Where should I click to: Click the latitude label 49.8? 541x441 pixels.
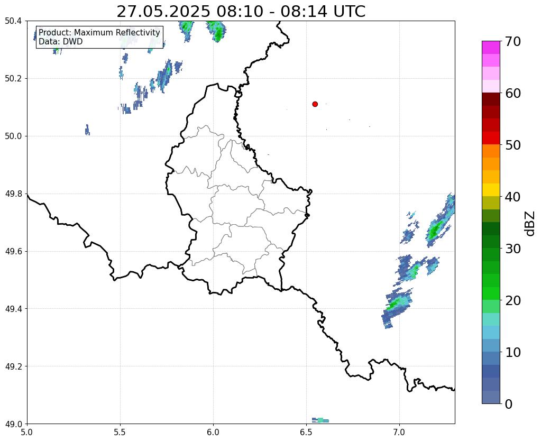point(13,194)
